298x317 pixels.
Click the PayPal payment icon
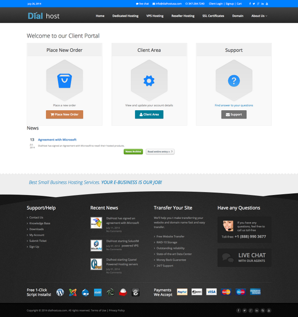pos(182,292)
